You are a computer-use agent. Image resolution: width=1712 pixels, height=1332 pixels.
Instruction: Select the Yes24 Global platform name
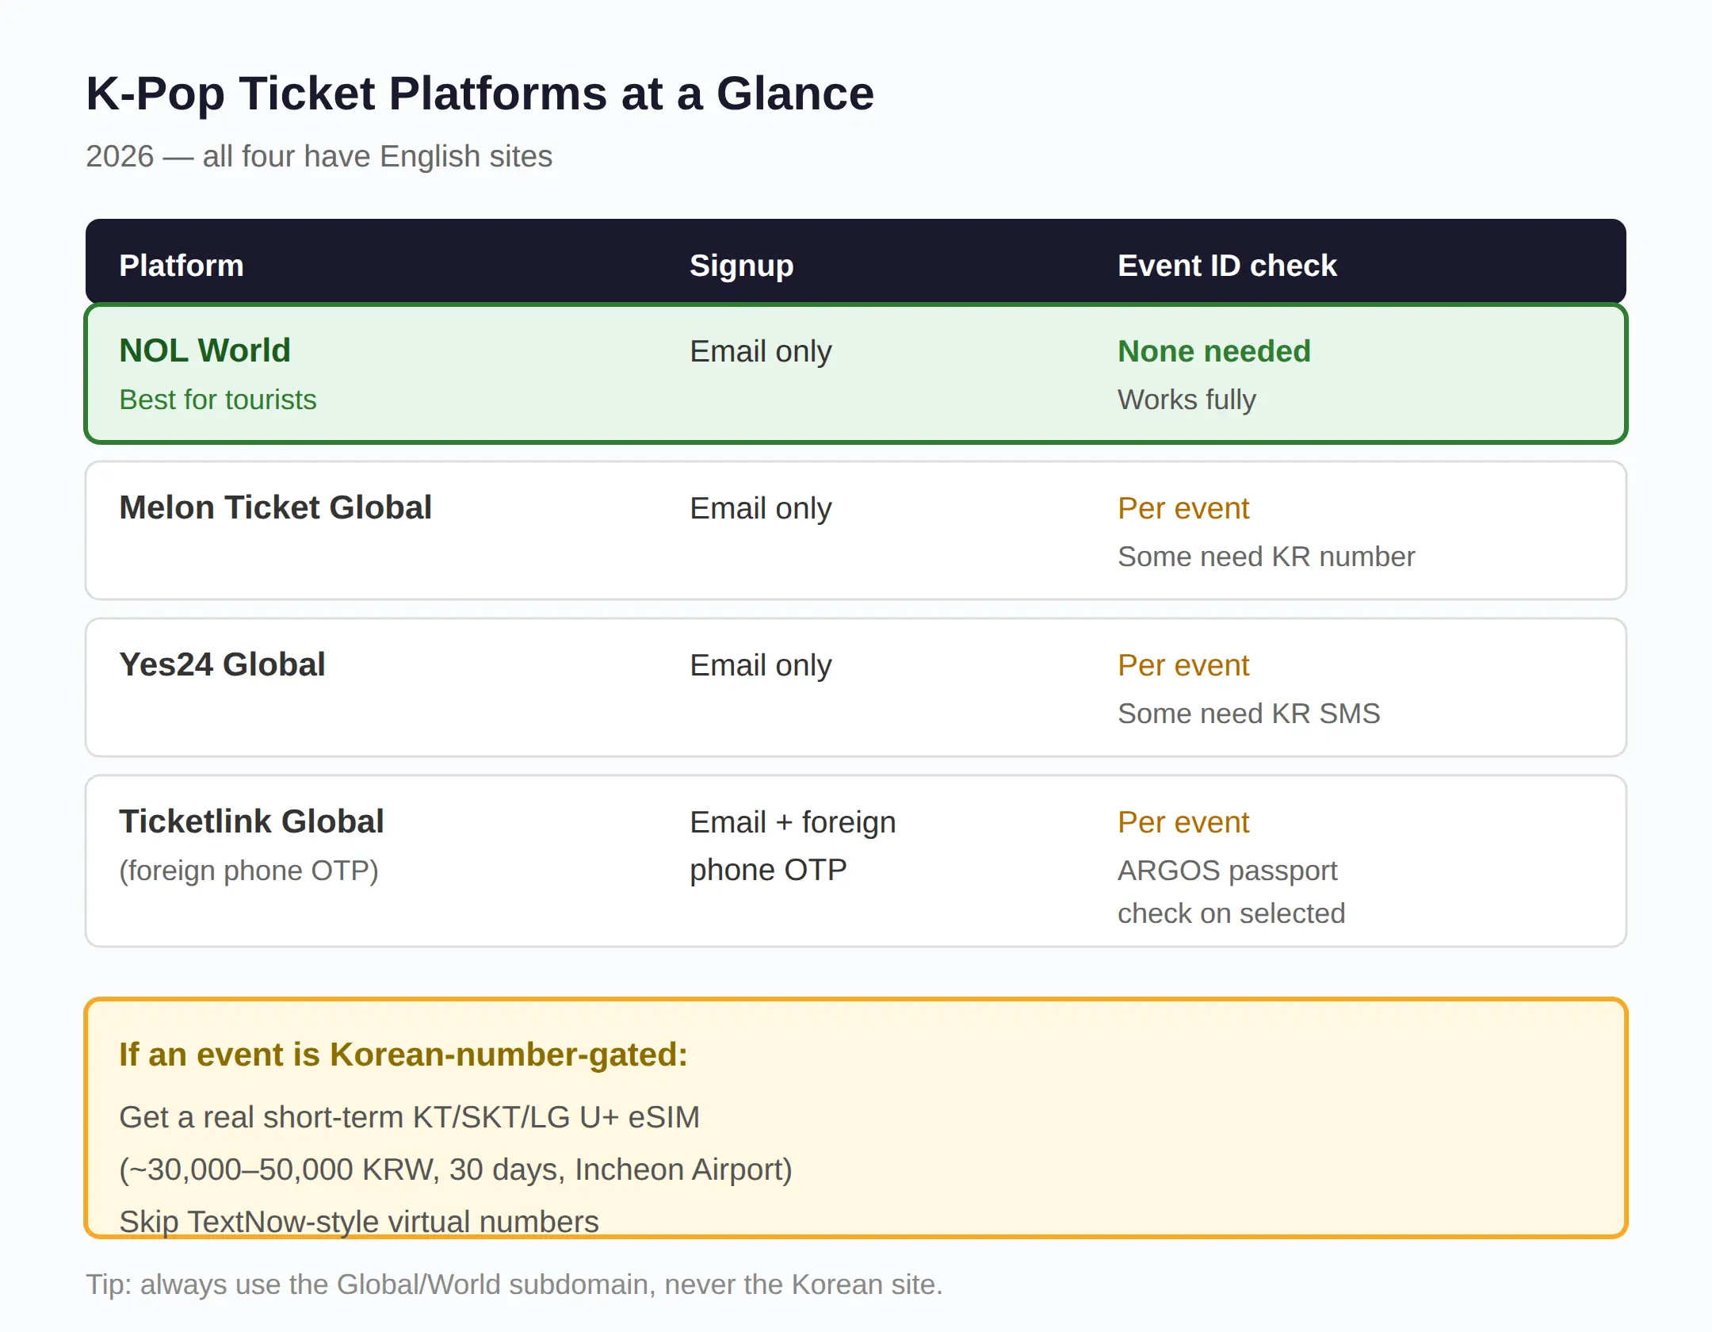[222, 664]
